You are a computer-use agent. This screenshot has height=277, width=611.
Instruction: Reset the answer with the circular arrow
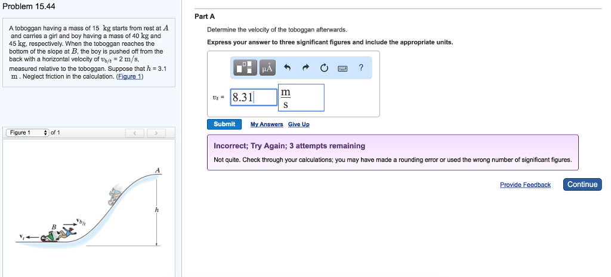coord(324,68)
